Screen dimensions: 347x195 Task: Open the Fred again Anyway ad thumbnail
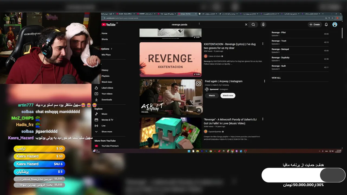(171, 97)
